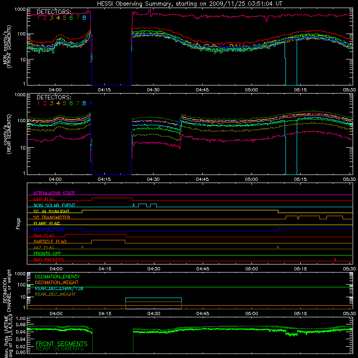Image resolution: width=358 pixels, height=358 pixels.
Task: Click the dark green detector 7 in the rear segments legend
Action: pyautogui.click(x=77, y=103)
